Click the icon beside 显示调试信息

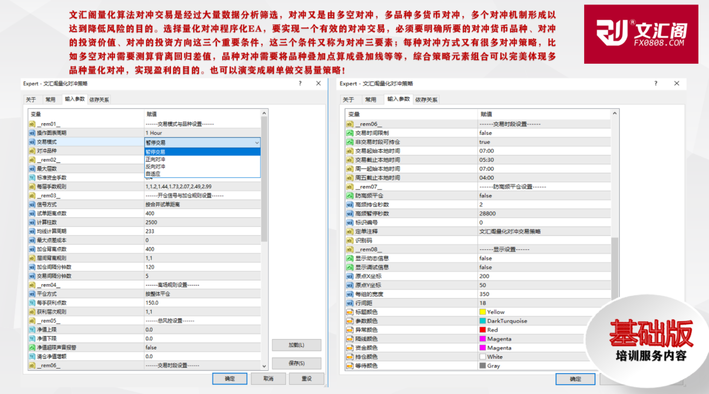(350, 267)
